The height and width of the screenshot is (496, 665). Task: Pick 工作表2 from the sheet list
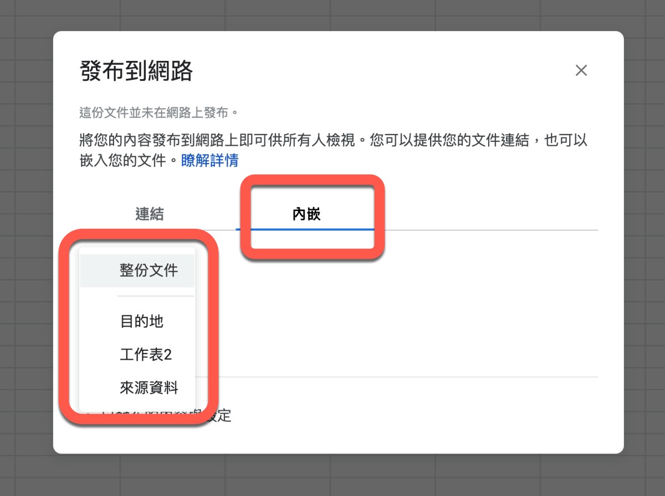146,355
